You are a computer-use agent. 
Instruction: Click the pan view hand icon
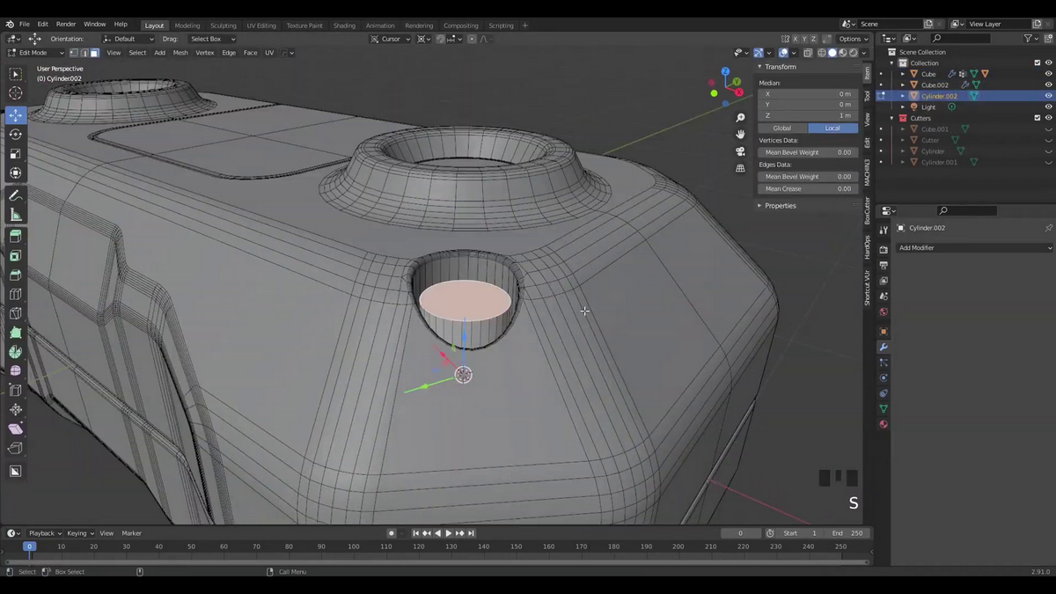click(740, 135)
